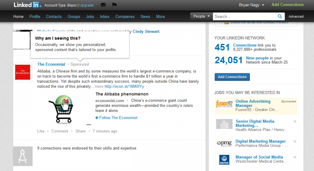This screenshot has width=314, height=171.
Task: Click Account Type: Basic text
Action: (60, 5)
